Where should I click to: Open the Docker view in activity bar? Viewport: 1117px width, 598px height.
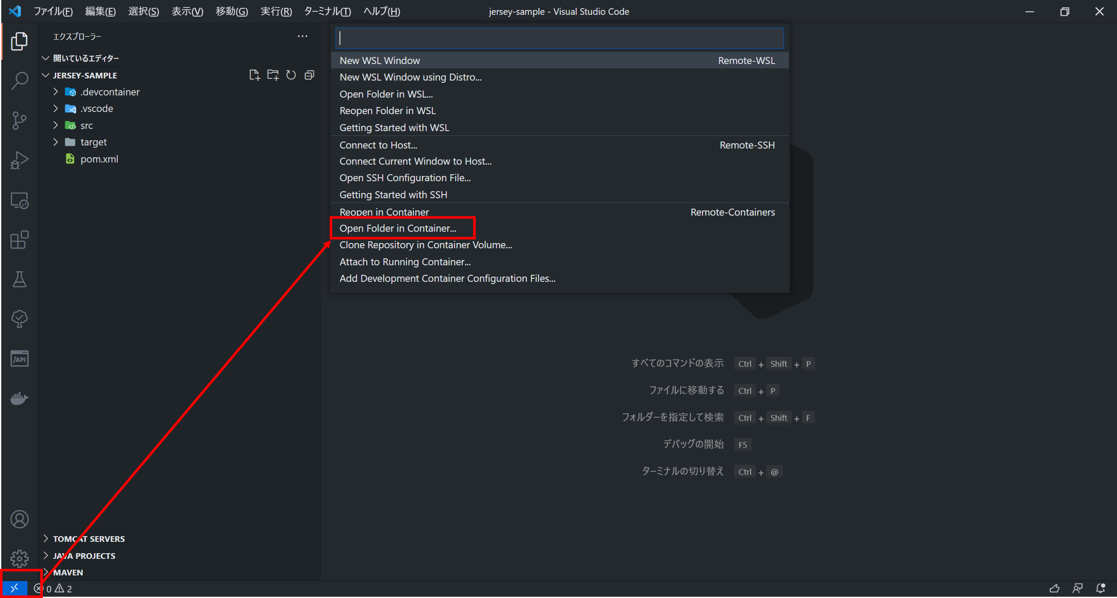click(x=19, y=398)
